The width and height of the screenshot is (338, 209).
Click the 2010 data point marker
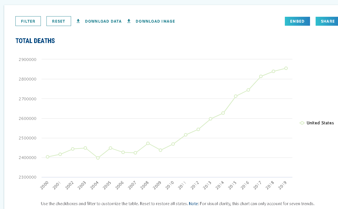coord(173,144)
